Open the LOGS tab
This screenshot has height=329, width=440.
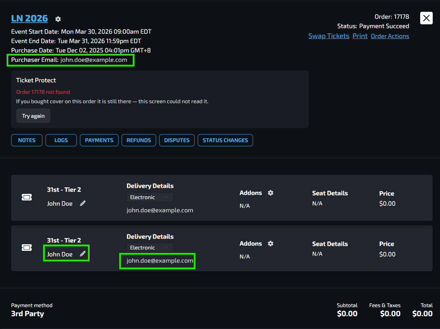(61, 140)
